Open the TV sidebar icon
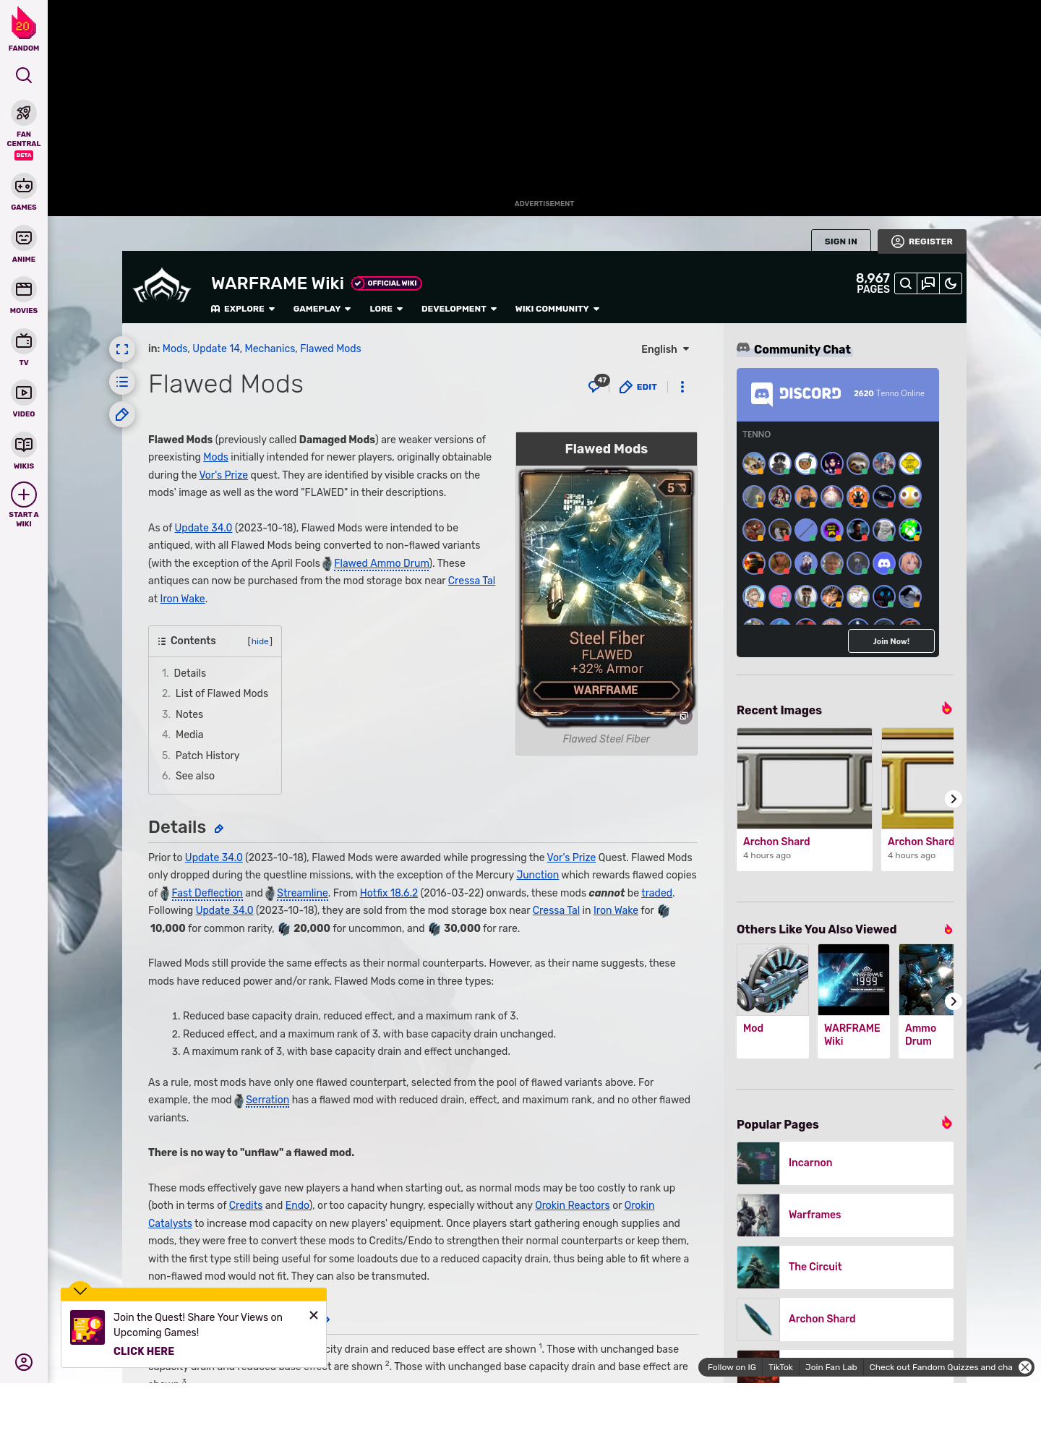Viewport: 1041px width, 1446px height. (24, 341)
